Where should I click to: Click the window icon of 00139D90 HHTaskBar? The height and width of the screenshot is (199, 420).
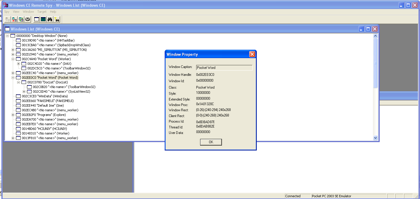18,40
